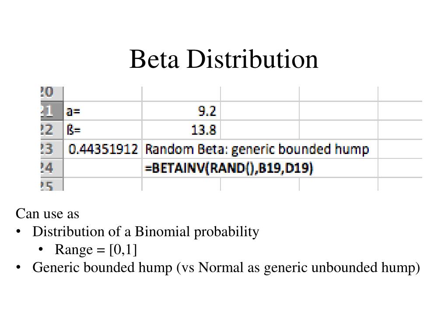The height and width of the screenshot is (336, 448).
Task: Click the 'Can use as' text line
Action: tap(47, 213)
